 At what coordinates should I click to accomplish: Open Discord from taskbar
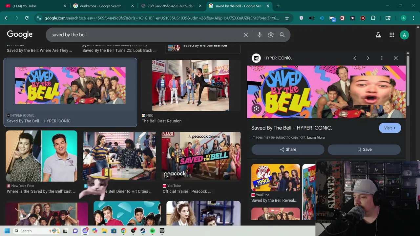pyautogui.click(x=85, y=231)
